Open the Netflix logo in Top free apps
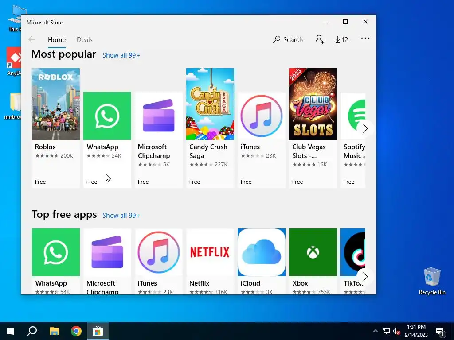The width and height of the screenshot is (454, 340). (x=210, y=252)
